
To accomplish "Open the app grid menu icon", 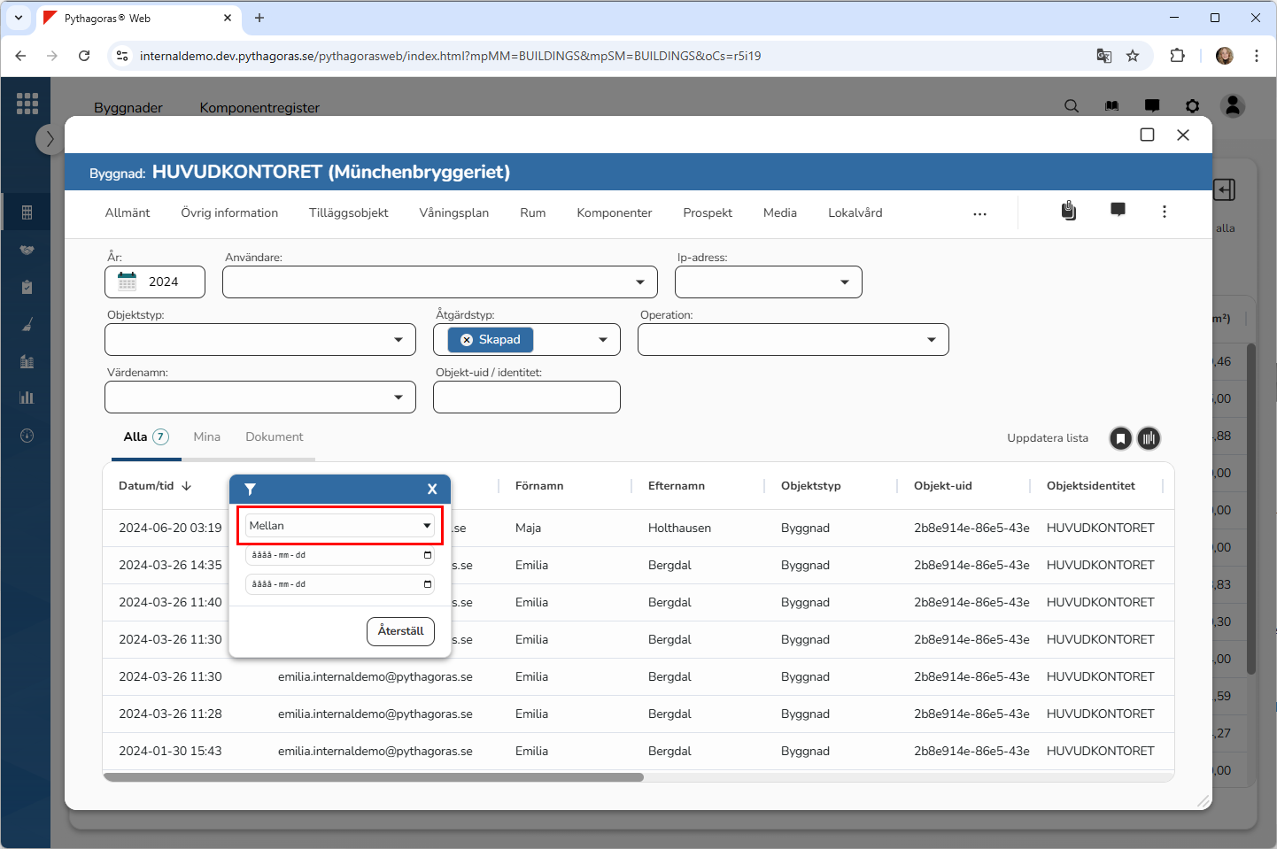I will tap(27, 104).
